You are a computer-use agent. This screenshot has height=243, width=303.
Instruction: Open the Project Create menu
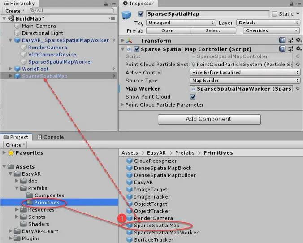point(15,145)
